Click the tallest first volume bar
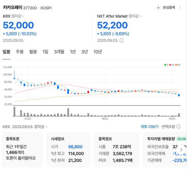The image size is (187, 171). pyautogui.click(x=14, y=111)
